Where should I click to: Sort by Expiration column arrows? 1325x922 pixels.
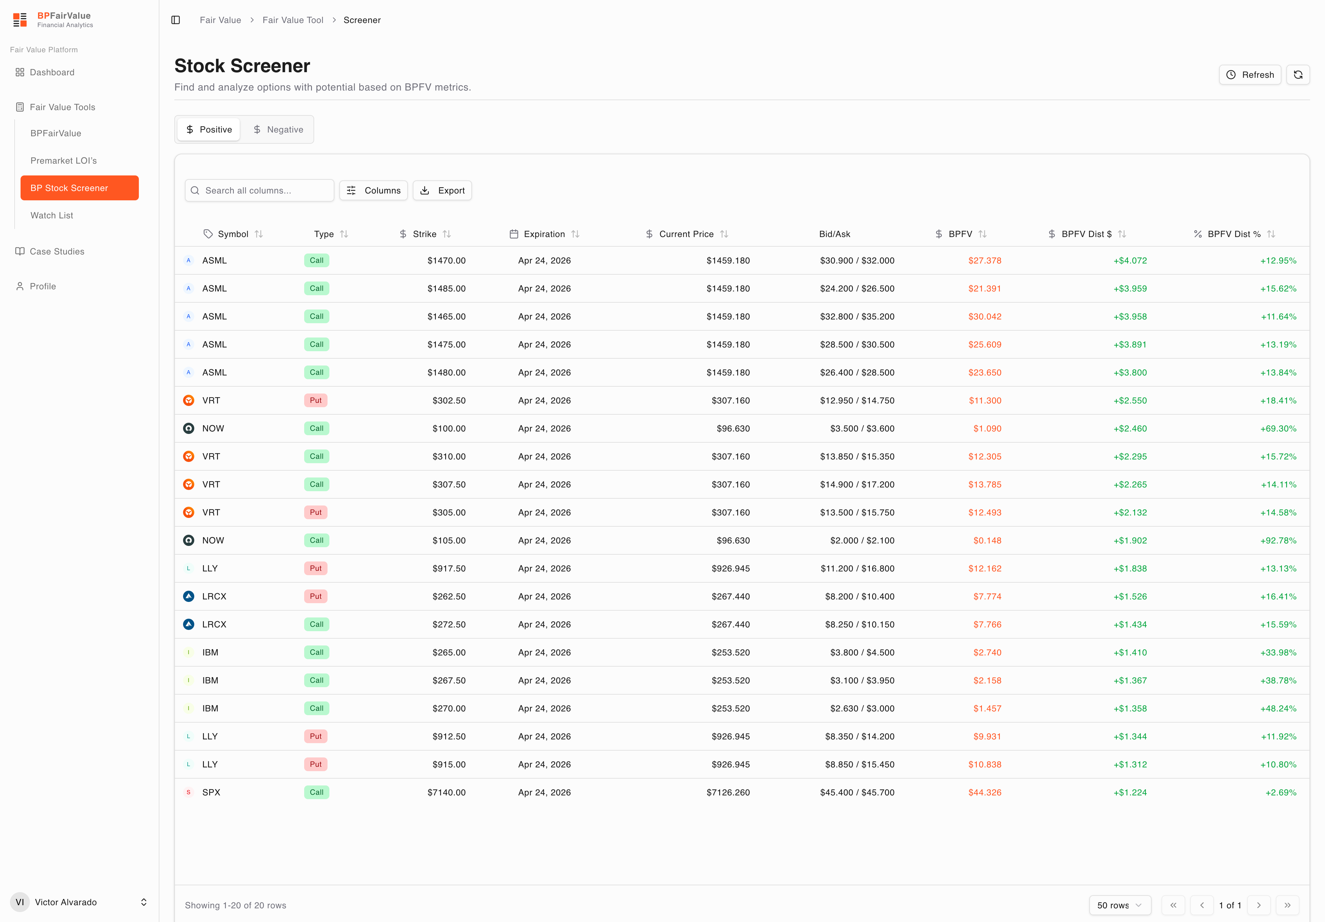(x=575, y=234)
